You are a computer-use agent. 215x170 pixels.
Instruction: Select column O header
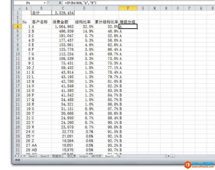click(178, 8)
